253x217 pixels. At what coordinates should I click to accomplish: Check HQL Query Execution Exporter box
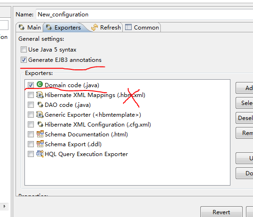31,154
